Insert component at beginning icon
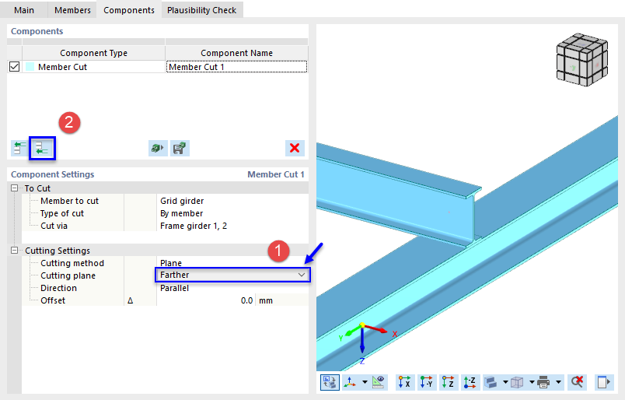 [x=19, y=148]
